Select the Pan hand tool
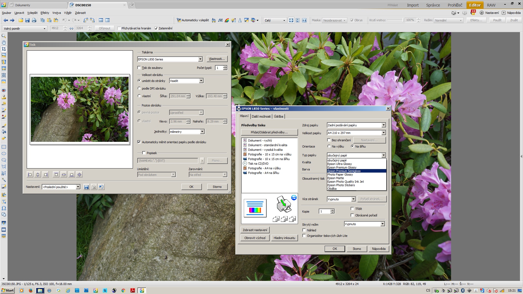The width and height of the screenshot is (523, 294). click(4, 42)
